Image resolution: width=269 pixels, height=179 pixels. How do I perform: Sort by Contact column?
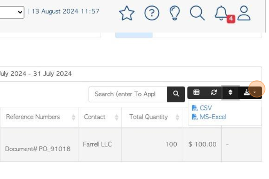[x=100, y=117]
